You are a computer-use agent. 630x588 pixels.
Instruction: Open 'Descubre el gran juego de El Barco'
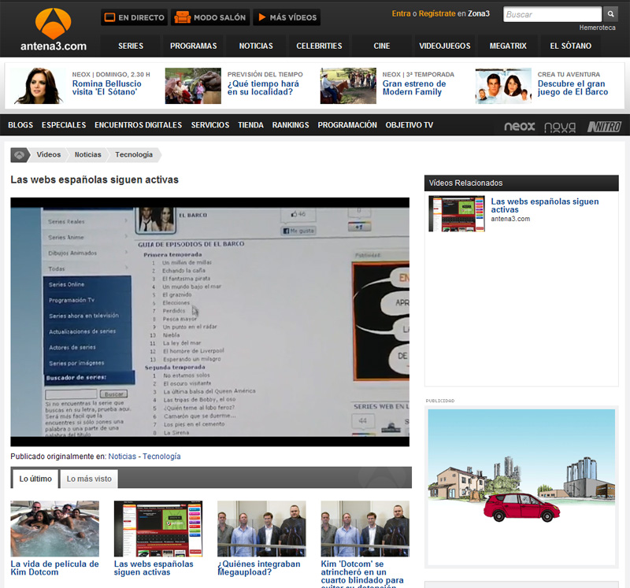(573, 88)
